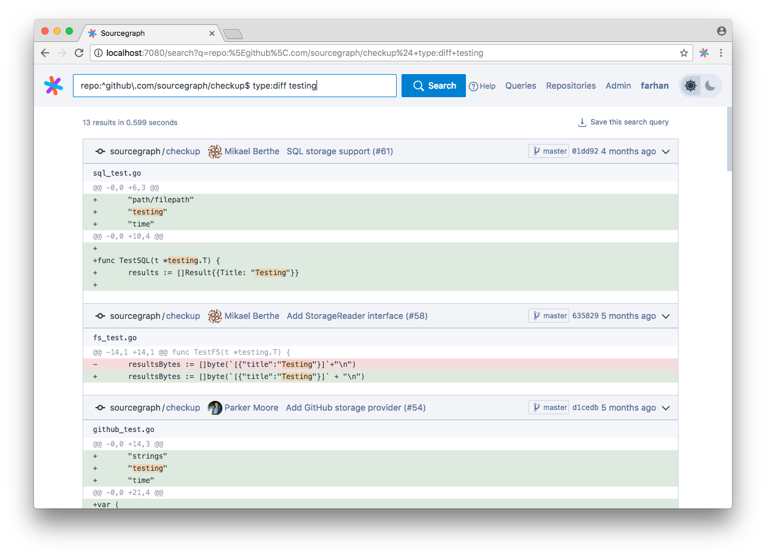Screen dimensions: 766x557
Task: Click the download icon next to Save this search query
Action: click(582, 121)
